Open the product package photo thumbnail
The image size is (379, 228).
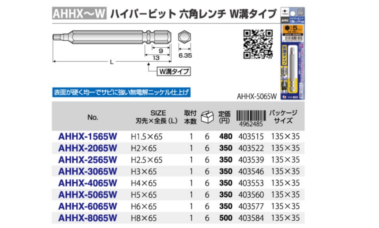tap(292, 54)
